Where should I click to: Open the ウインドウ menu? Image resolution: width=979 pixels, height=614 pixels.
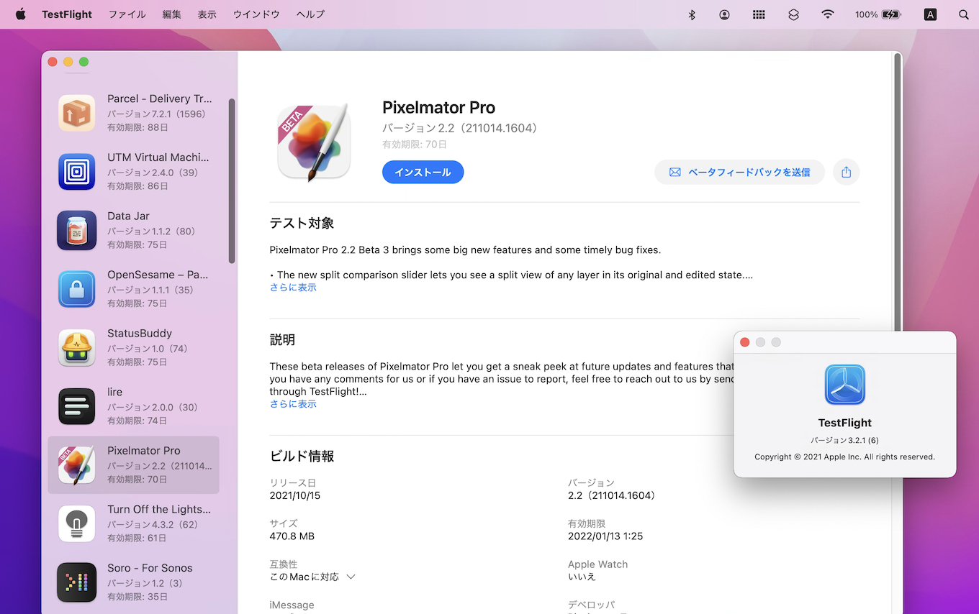[256, 14]
